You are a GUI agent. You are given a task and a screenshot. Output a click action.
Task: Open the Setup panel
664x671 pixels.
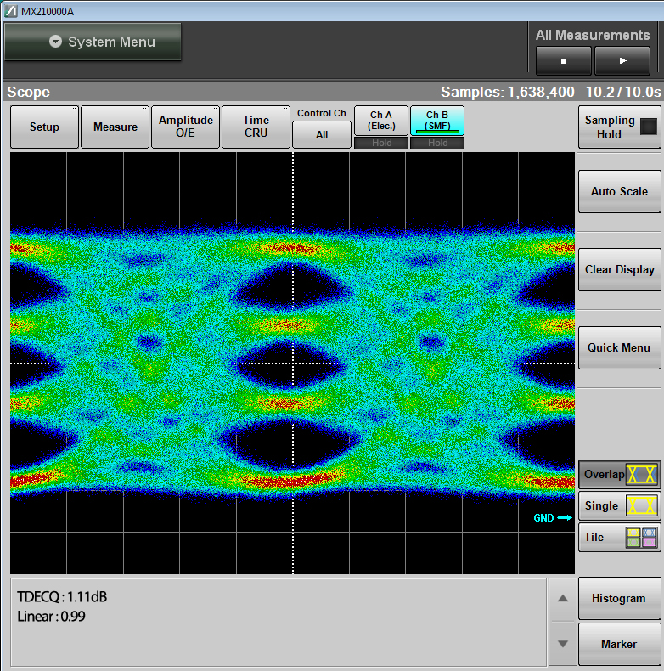(44, 127)
